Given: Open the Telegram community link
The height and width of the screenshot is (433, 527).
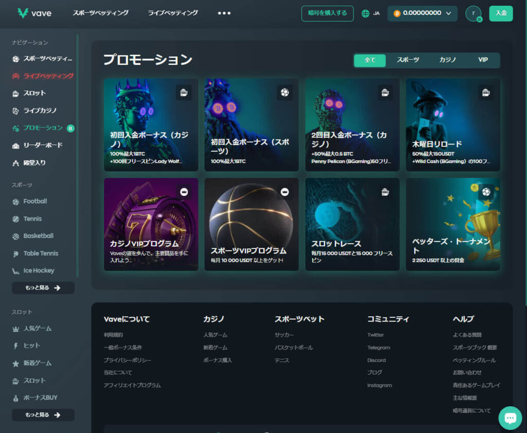Looking at the screenshot, I should point(378,348).
